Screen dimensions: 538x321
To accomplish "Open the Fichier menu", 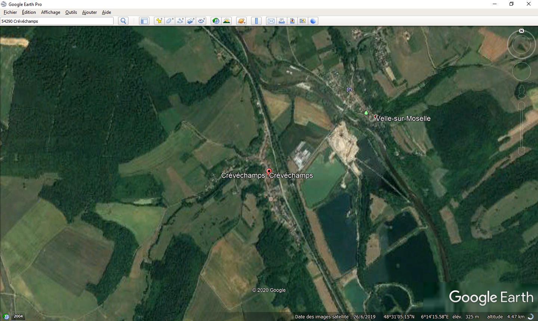I will coord(10,12).
